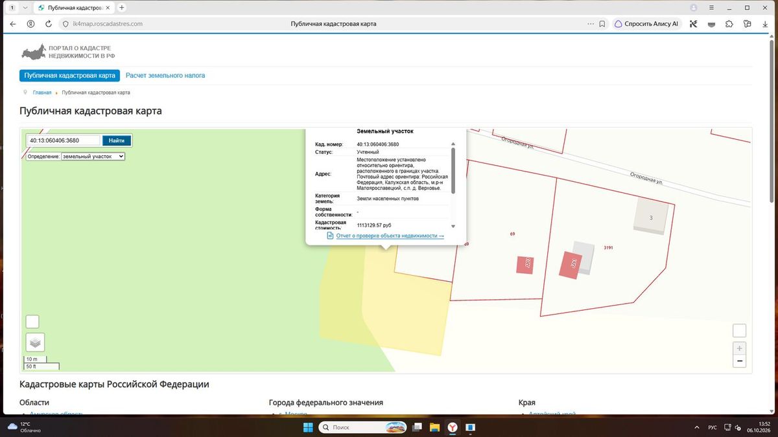778x437 pixels.
Task: Close the 'Публичная кадастров…' browser tab
Action: pos(108,8)
